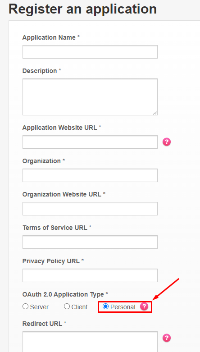Click the Terms of Service URL field

[x=90, y=242]
